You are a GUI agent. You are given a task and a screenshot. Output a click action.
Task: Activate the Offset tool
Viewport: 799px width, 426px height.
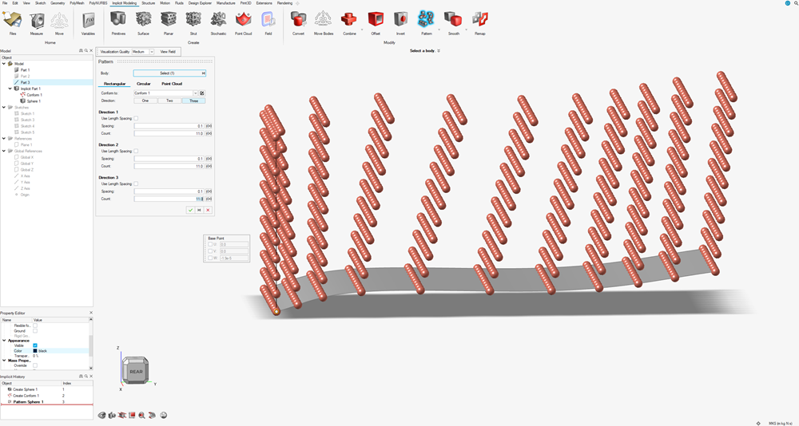[376, 21]
